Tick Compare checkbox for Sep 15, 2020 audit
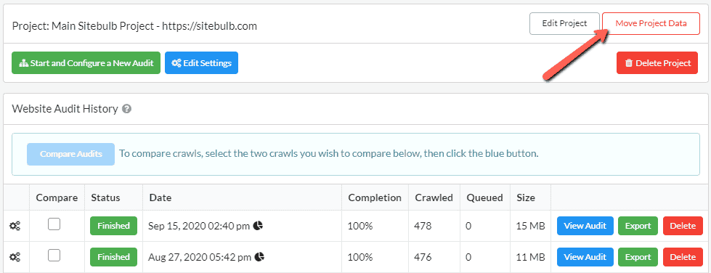The image size is (711, 273). (54, 224)
